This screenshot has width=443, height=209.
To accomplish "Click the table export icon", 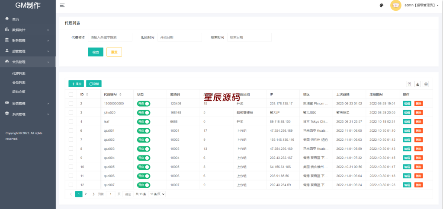I will tap(417, 84).
